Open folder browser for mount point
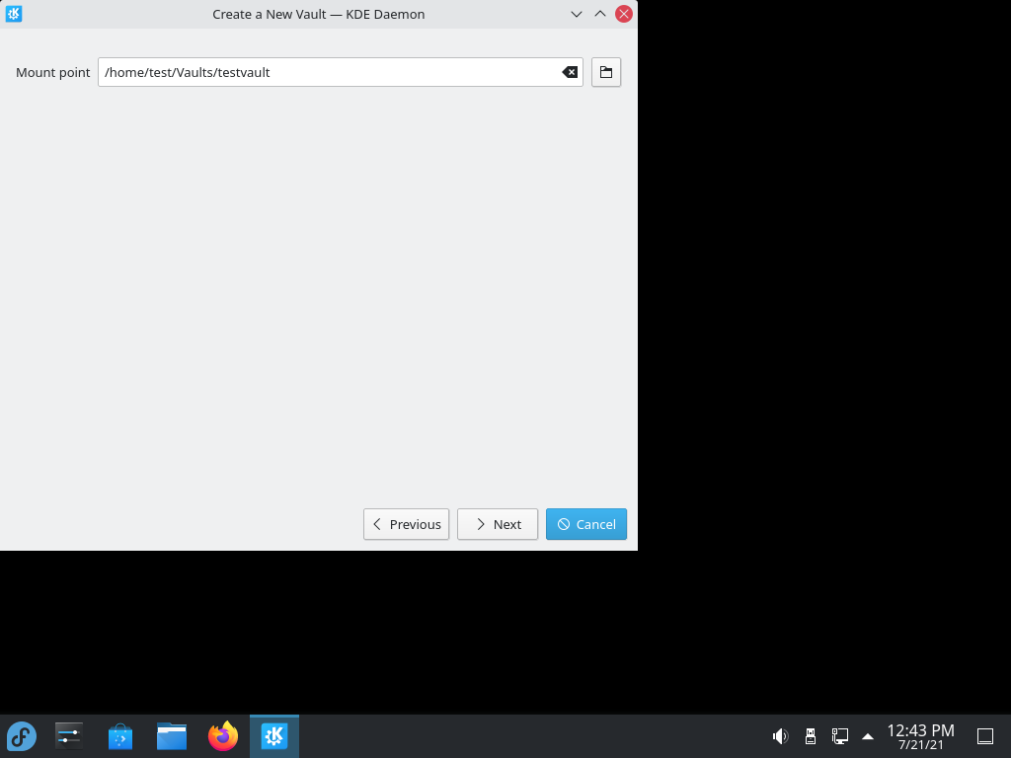Viewport: 1011px width, 758px height. [606, 72]
